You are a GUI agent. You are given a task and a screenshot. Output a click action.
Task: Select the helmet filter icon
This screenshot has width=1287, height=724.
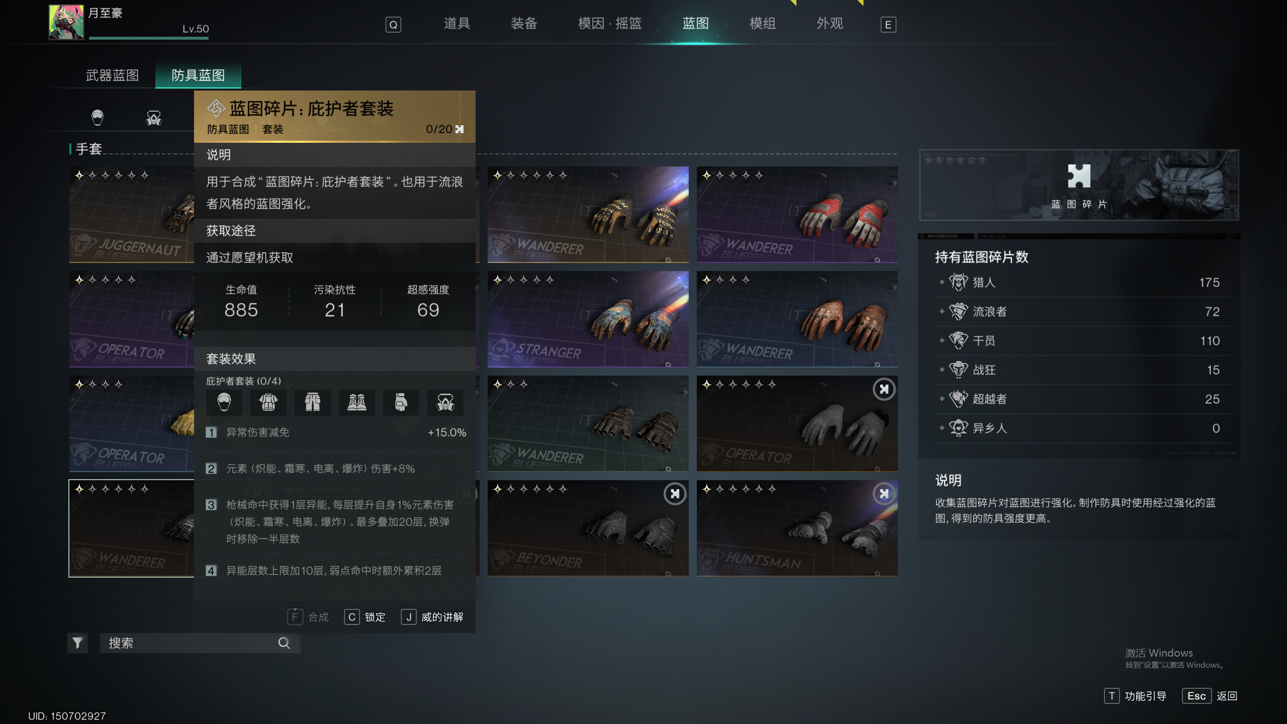(x=98, y=118)
